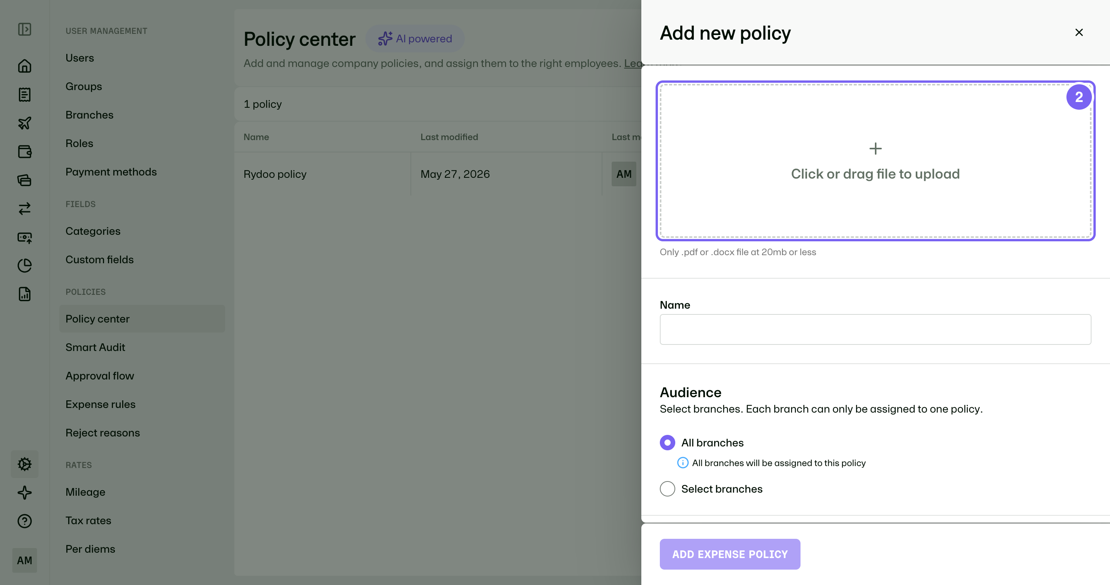This screenshot has height=585, width=1110.
Task: Click the ADD EXPENSE POLICY button
Action: [730, 554]
